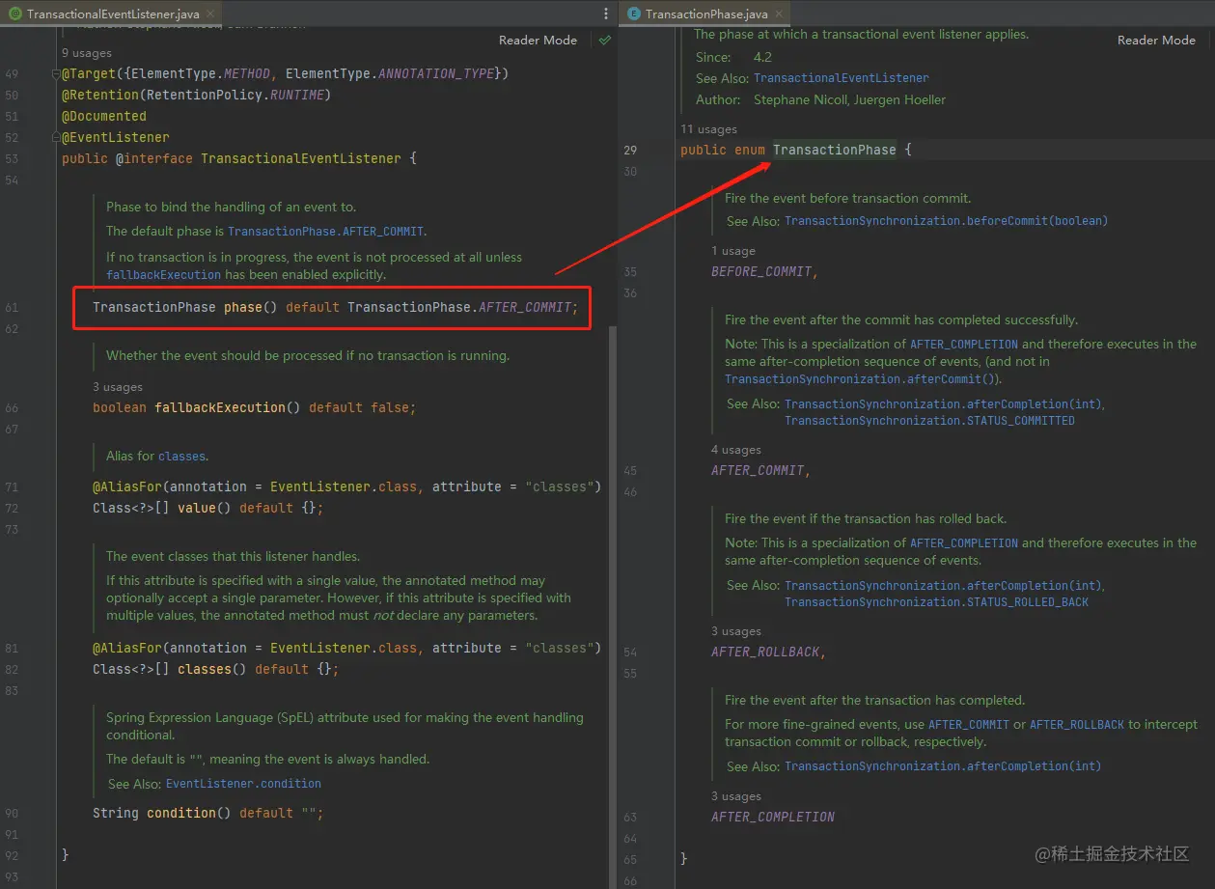Toggle Reader Mode in left editor
1215x889 pixels.
point(538,41)
